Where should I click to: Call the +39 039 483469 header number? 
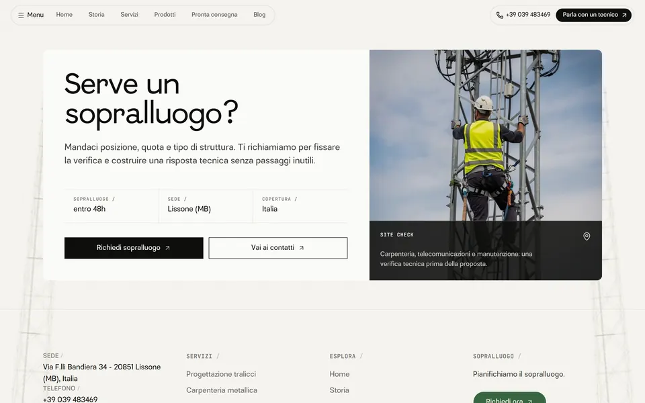pyautogui.click(x=528, y=15)
